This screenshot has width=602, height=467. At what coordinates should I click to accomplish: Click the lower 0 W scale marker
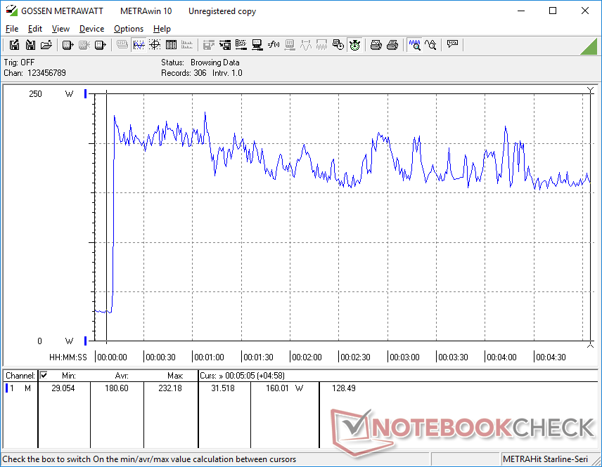(x=86, y=341)
